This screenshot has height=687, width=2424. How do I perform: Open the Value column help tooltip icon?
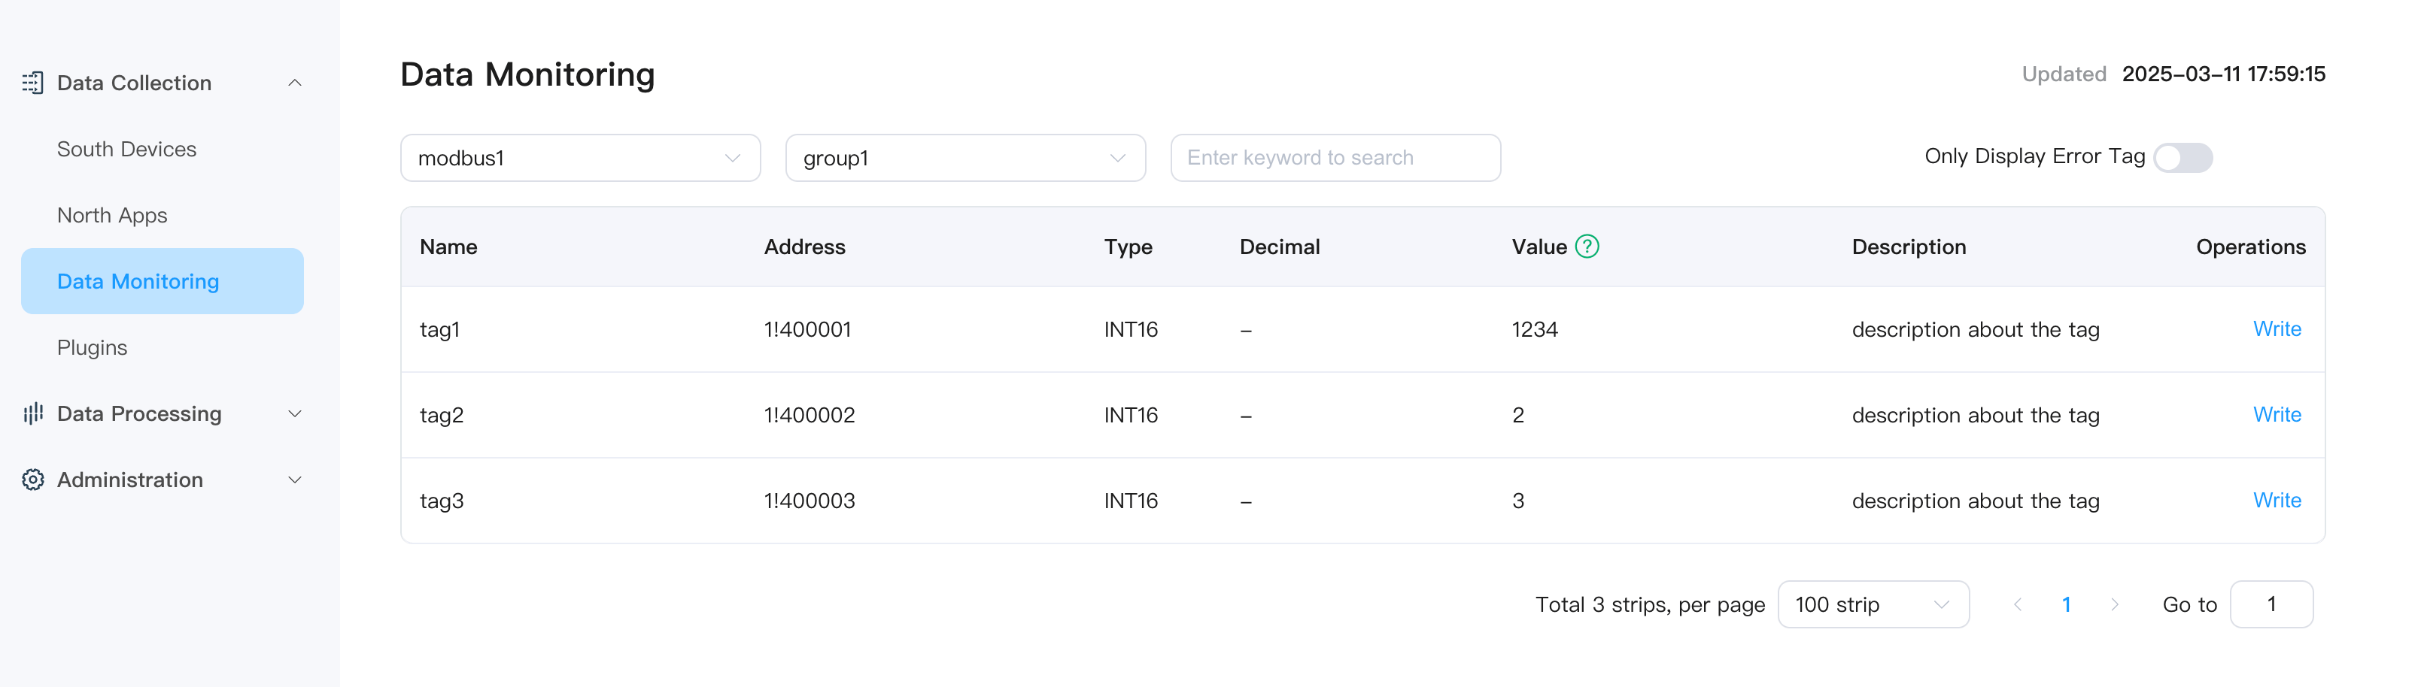point(1587,247)
